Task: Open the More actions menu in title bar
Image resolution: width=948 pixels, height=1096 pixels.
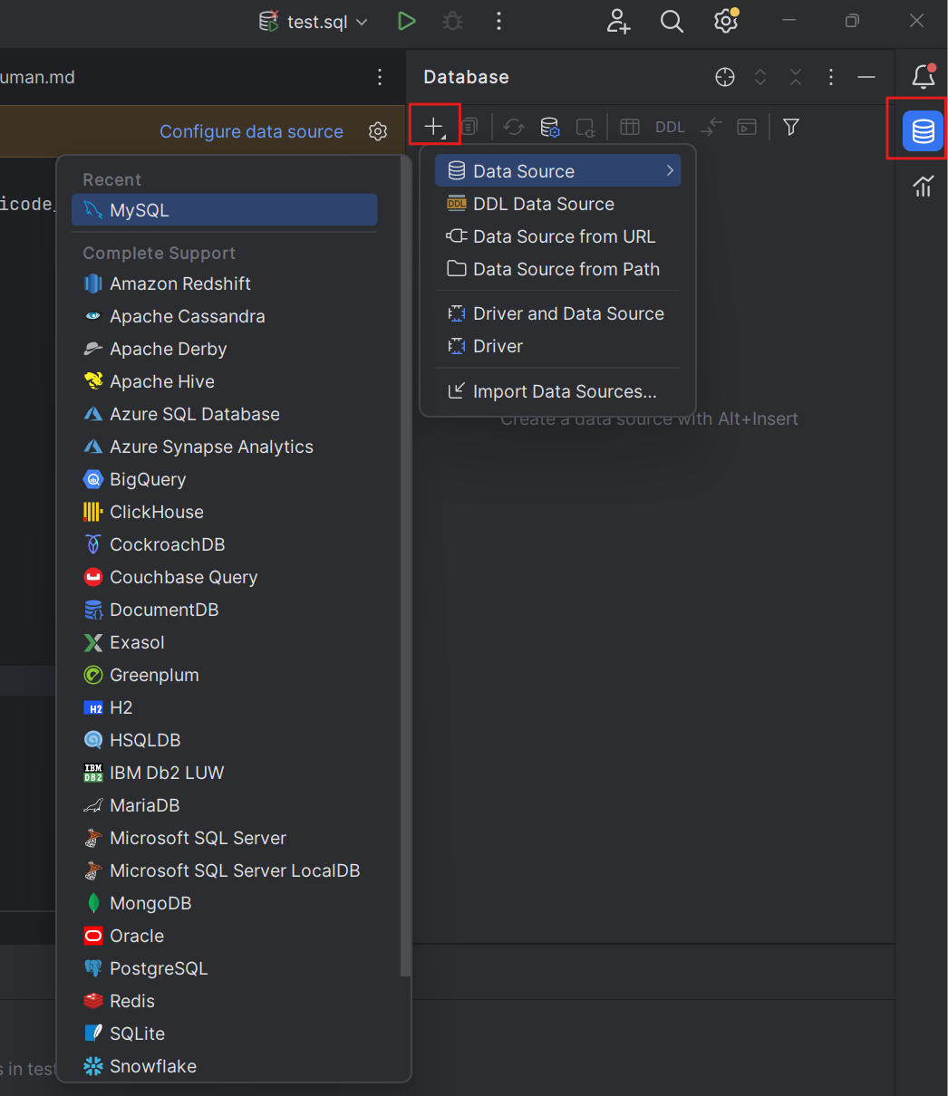Action: click(498, 22)
